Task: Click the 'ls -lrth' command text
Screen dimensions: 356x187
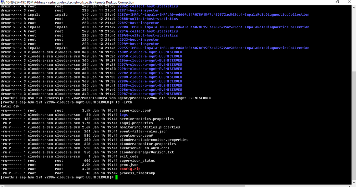Action: [124, 102]
